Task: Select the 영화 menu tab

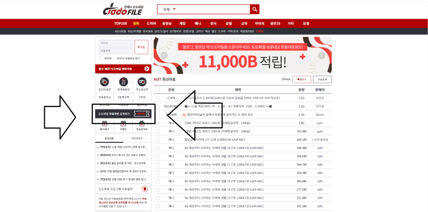Action: tap(136, 24)
